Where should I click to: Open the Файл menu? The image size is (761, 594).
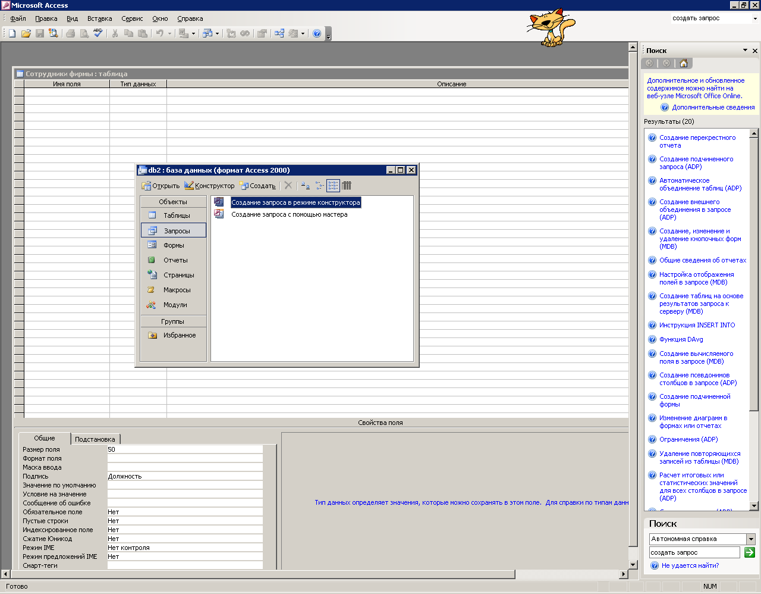click(18, 18)
